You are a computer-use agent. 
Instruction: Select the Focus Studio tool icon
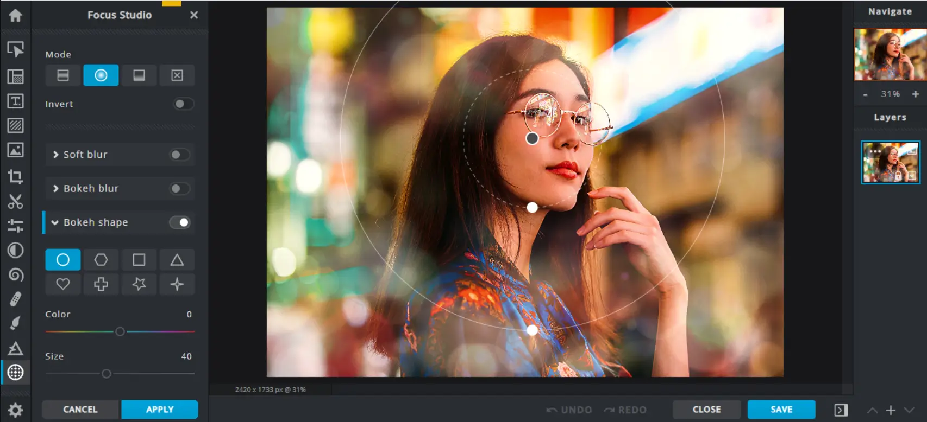(15, 372)
